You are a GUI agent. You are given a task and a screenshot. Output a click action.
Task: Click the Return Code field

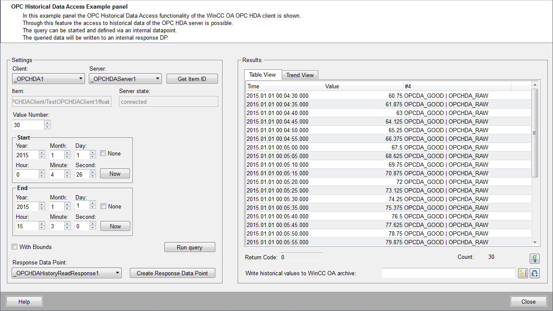[x=301, y=257]
